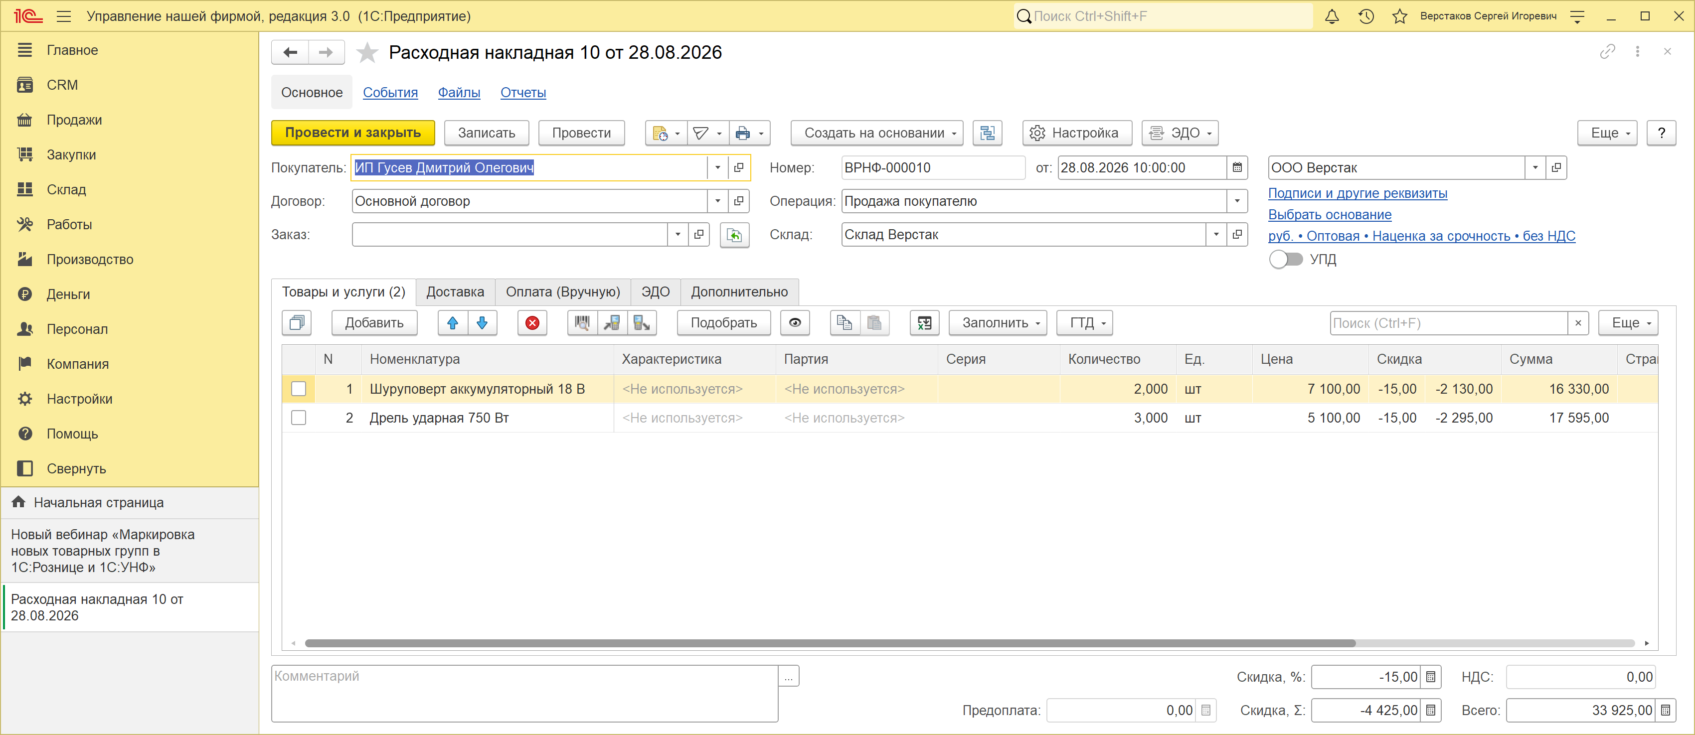Switch to the Отчеты tab

[523, 93]
